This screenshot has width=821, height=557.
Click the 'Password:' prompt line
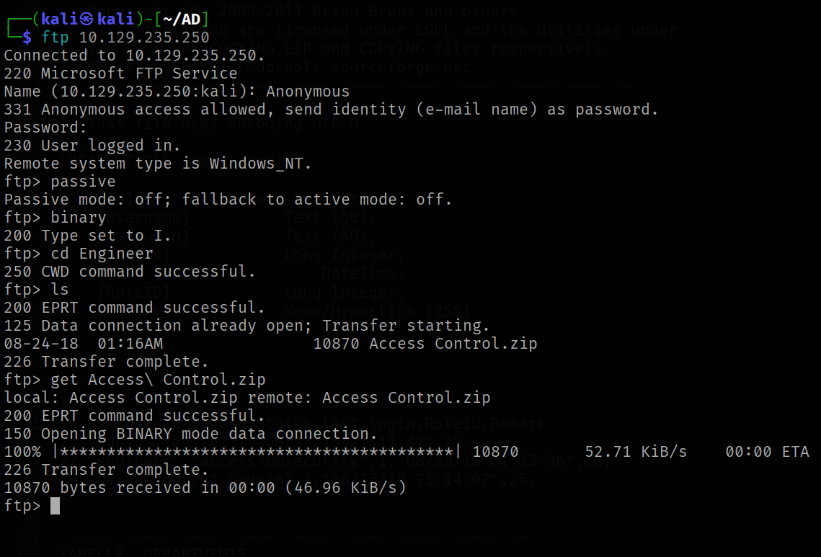point(45,128)
